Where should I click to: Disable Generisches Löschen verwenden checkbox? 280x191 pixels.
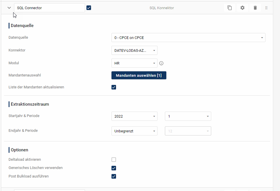pyautogui.click(x=114, y=168)
